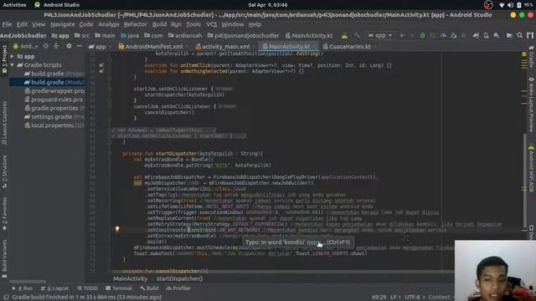The height and width of the screenshot is (301, 536).
Task: Click startDispatcher() in bottom editor breadcrumb
Action: tap(179, 278)
